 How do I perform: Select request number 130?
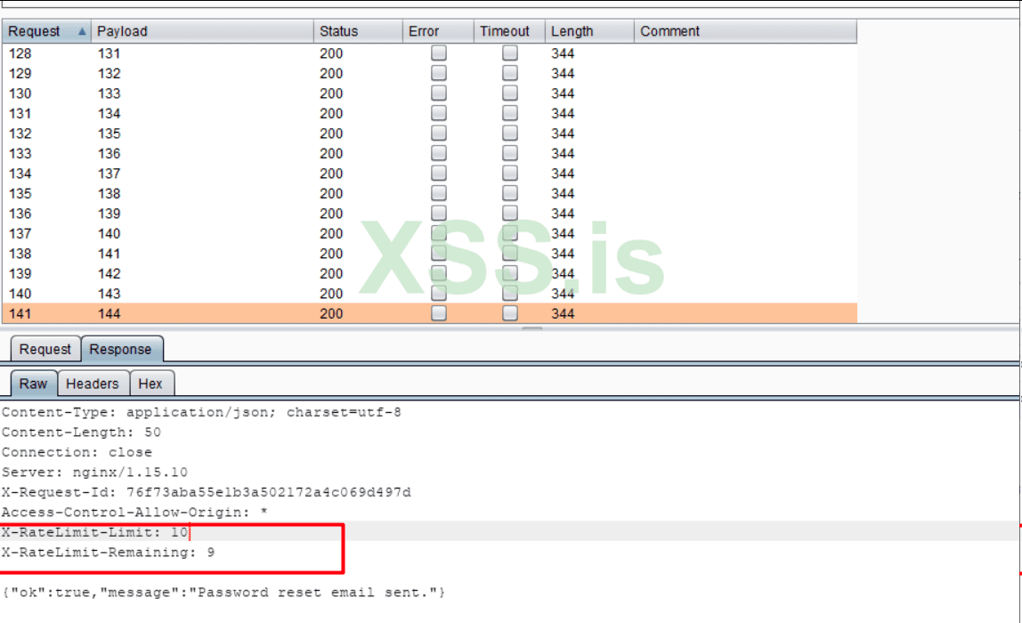(x=20, y=93)
